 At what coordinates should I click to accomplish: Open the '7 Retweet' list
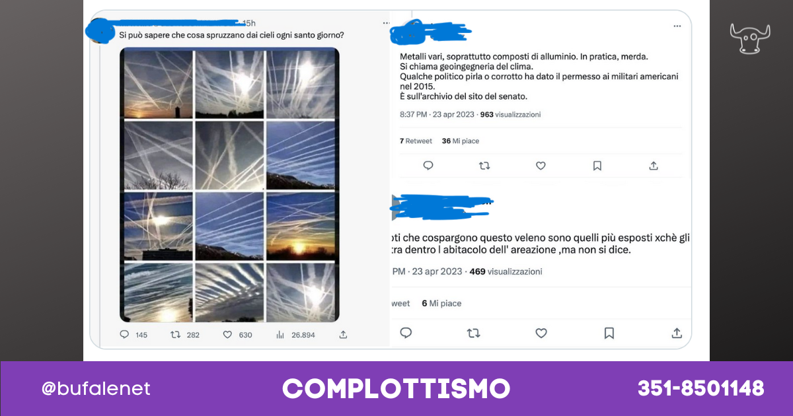click(416, 141)
